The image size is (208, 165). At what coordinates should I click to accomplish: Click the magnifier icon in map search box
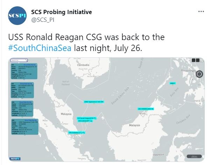[x=26, y=61]
